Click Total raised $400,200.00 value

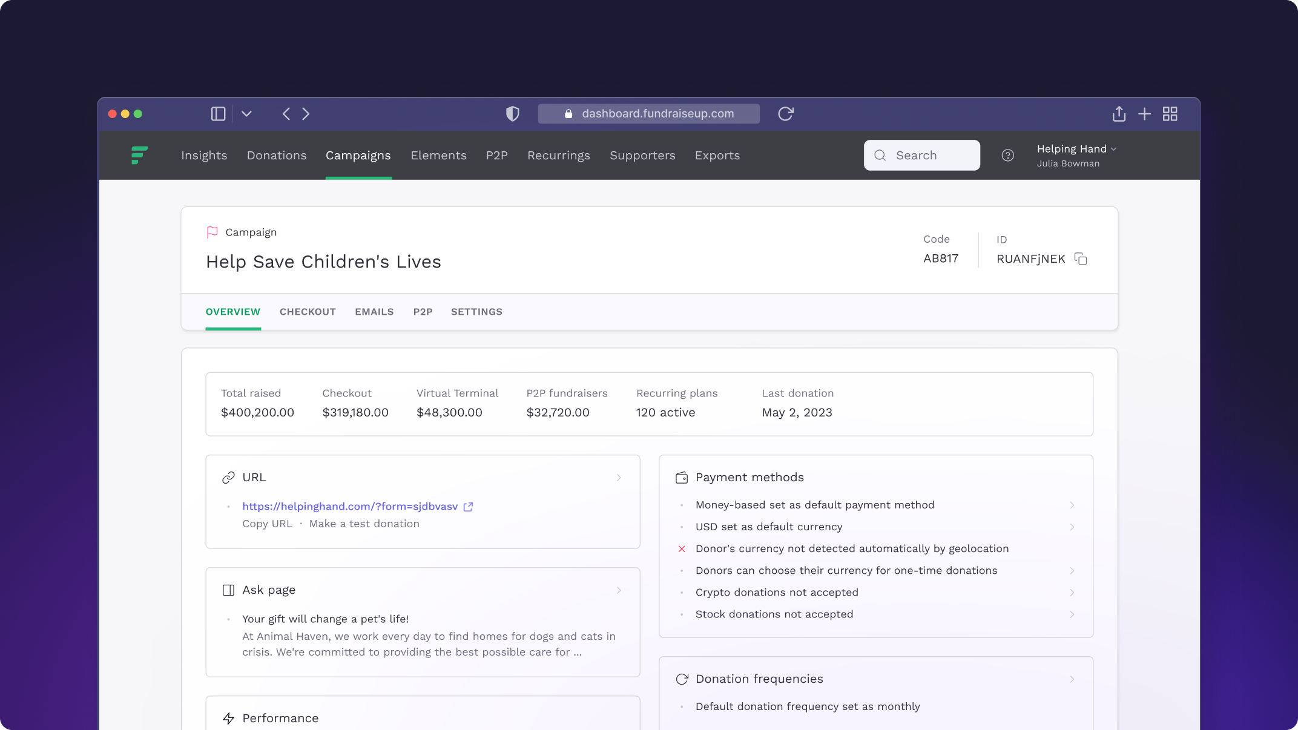click(257, 412)
